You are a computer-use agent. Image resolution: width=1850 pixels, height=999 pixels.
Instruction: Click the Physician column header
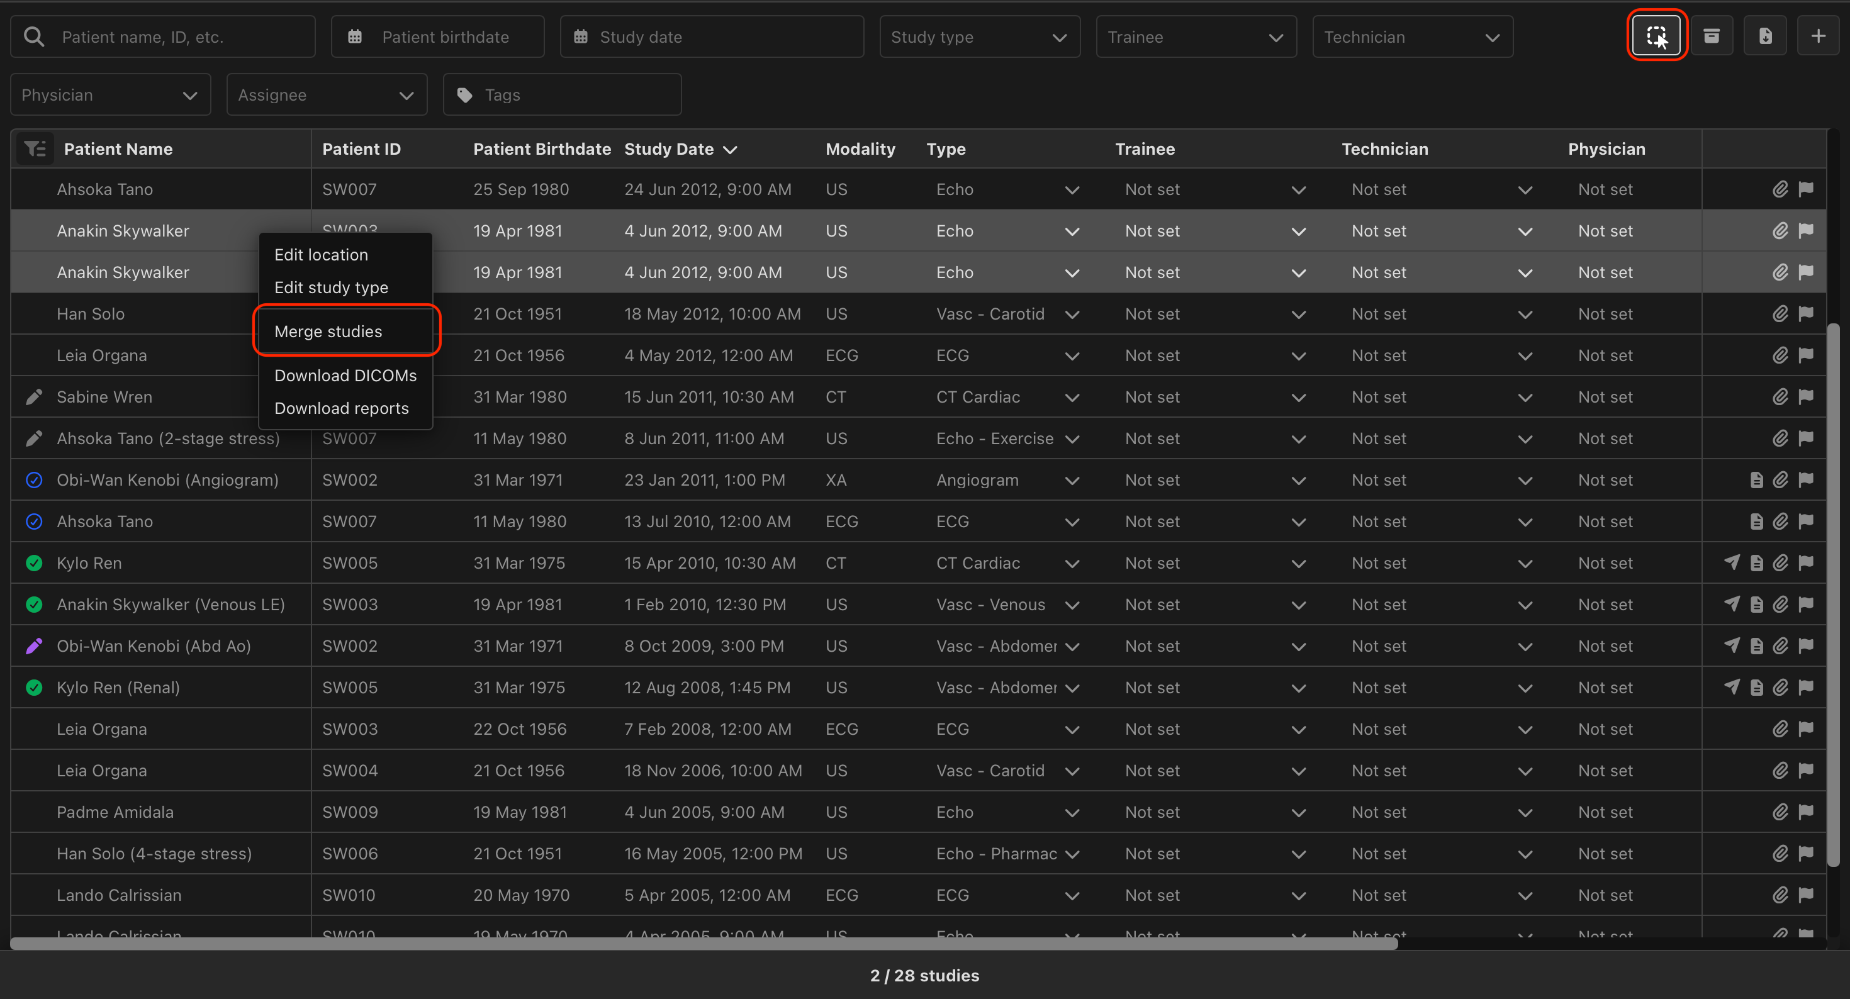1606,148
